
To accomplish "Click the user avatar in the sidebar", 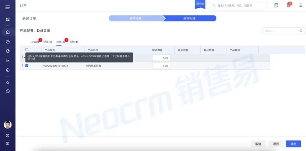I will pos(7,124).
